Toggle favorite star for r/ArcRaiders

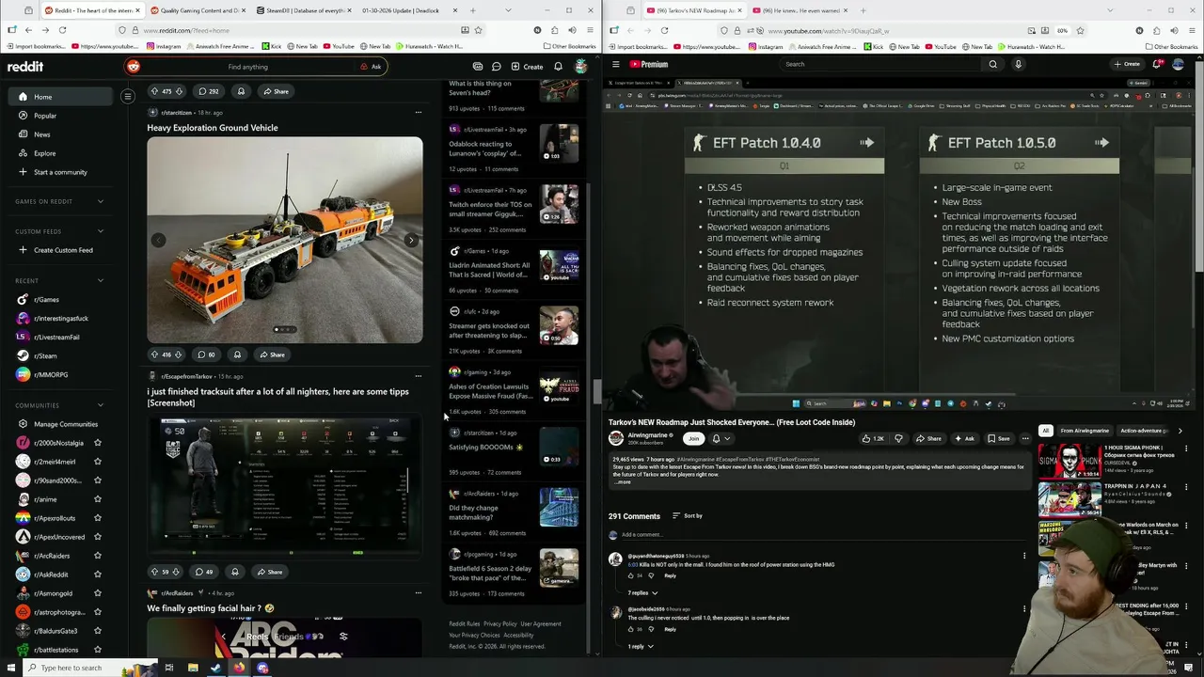pos(97,556)
